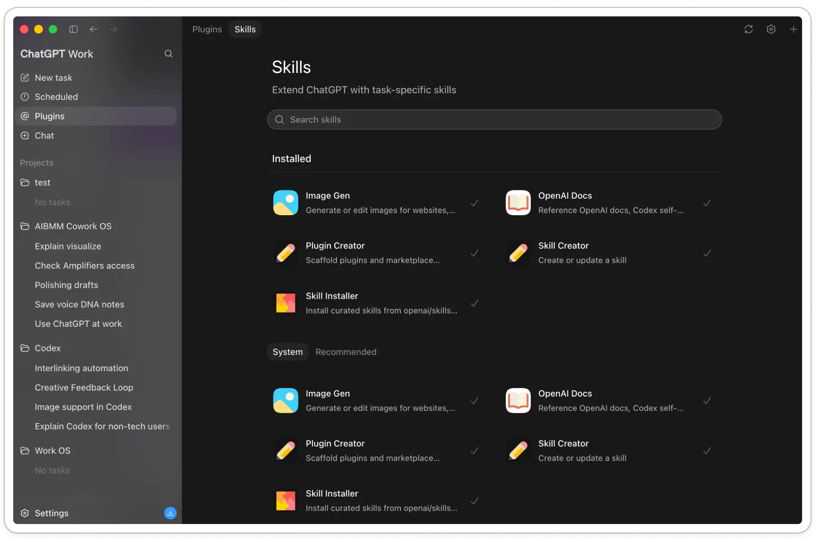Click the Scheduled clock icon
The height and width of the screenshot is (542, 819).
point(25,97)
